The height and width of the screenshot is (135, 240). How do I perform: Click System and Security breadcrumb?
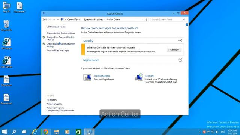pyautogui.click(x=93, y=19)
